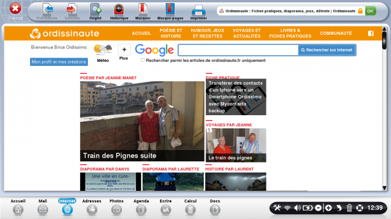Open the VOYAGES ET ACTUALITÉS menu
Image resolution: width=391 pixels, height=219 pixels.
click(x=247, y=34)
